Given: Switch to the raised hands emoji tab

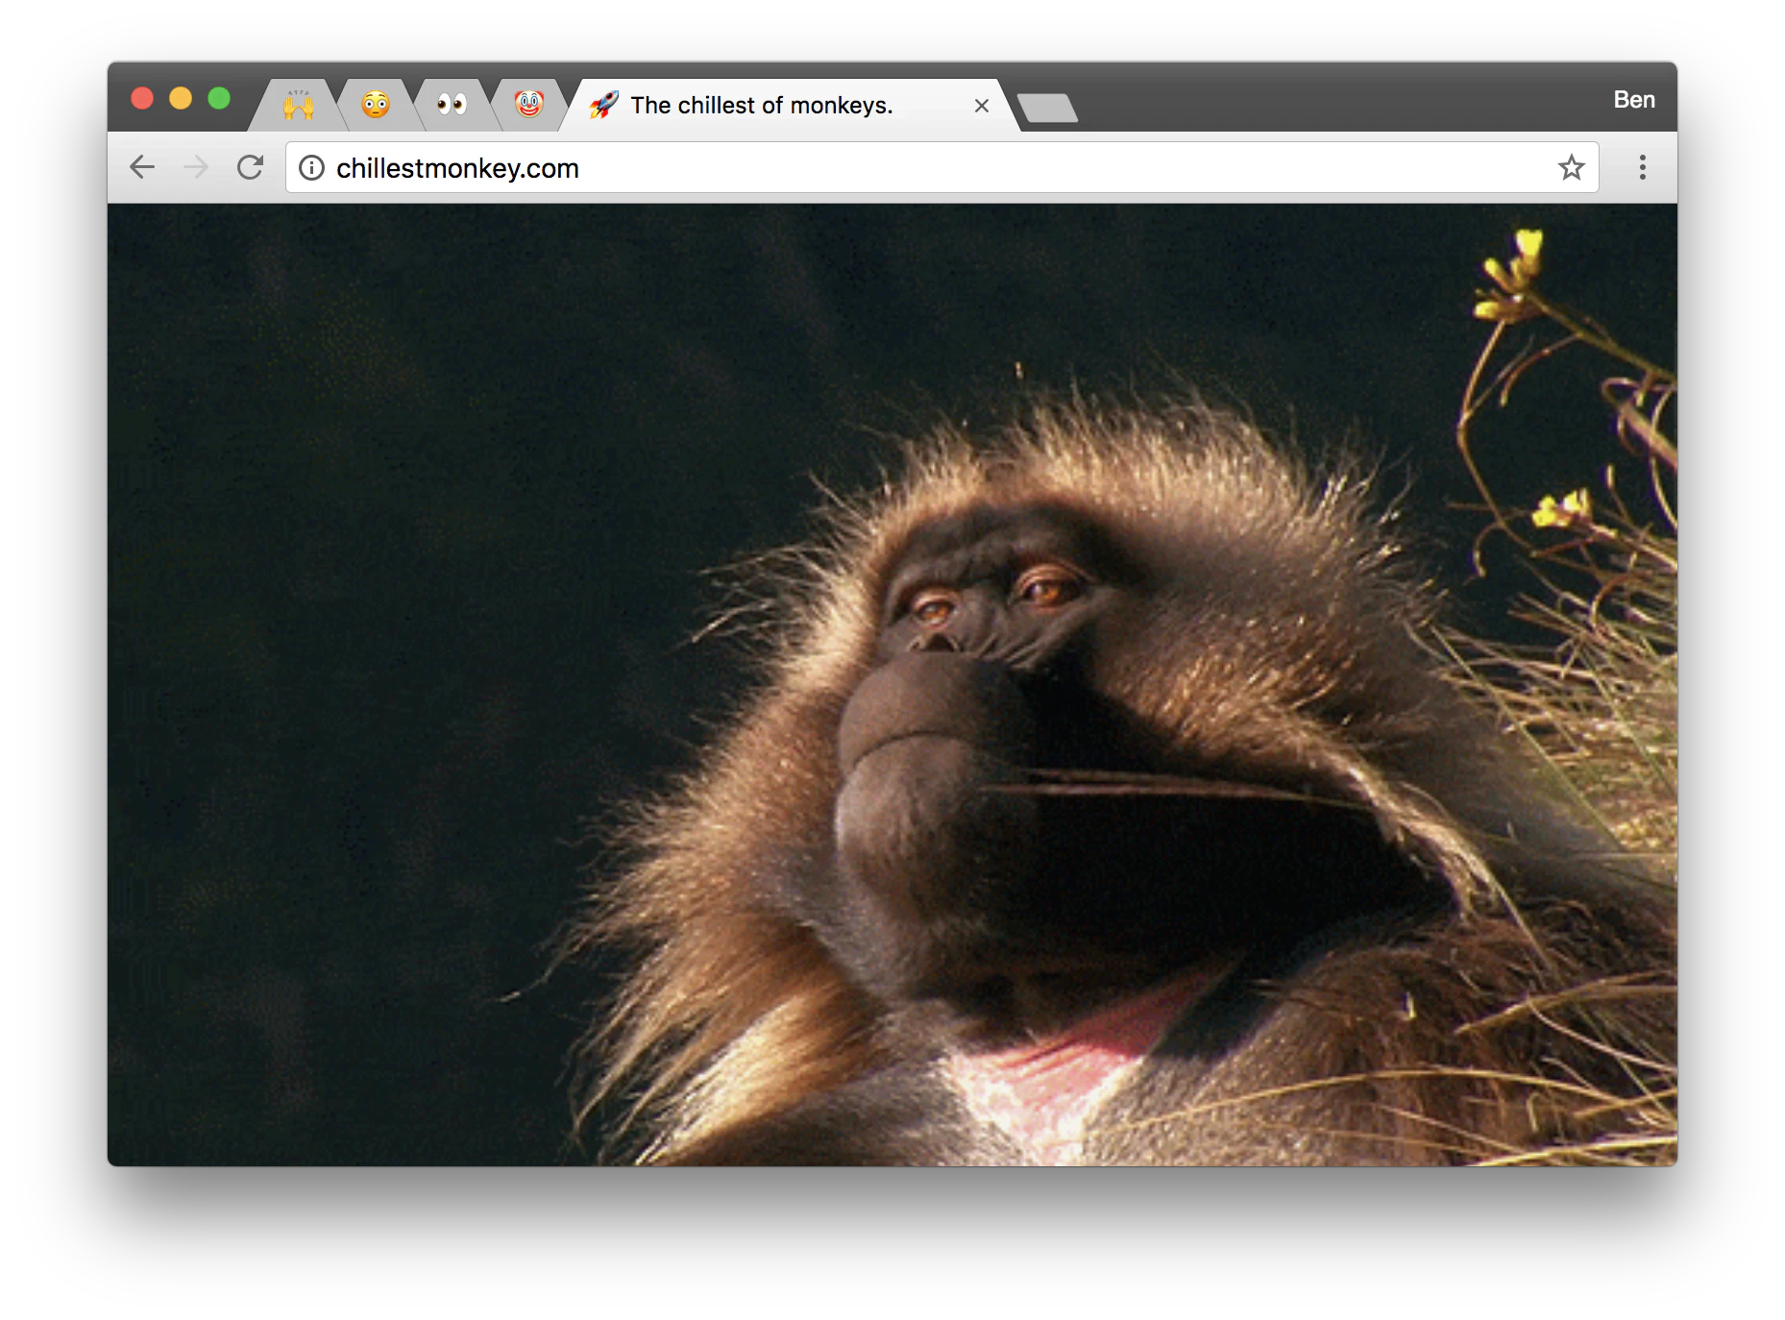Looking at the screenshot, I should pyautogui.click(x=298, y=104).
